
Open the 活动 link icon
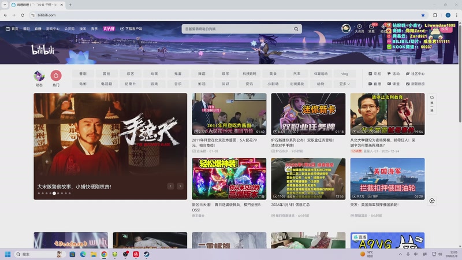389,74
